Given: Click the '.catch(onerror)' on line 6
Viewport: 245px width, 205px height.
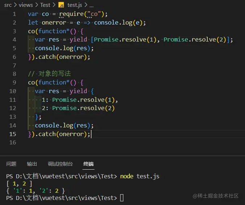Looking at the screenshot, I should click(x=61, y=57).
